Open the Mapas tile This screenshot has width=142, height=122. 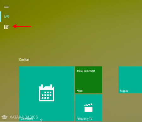pos(130,80)
